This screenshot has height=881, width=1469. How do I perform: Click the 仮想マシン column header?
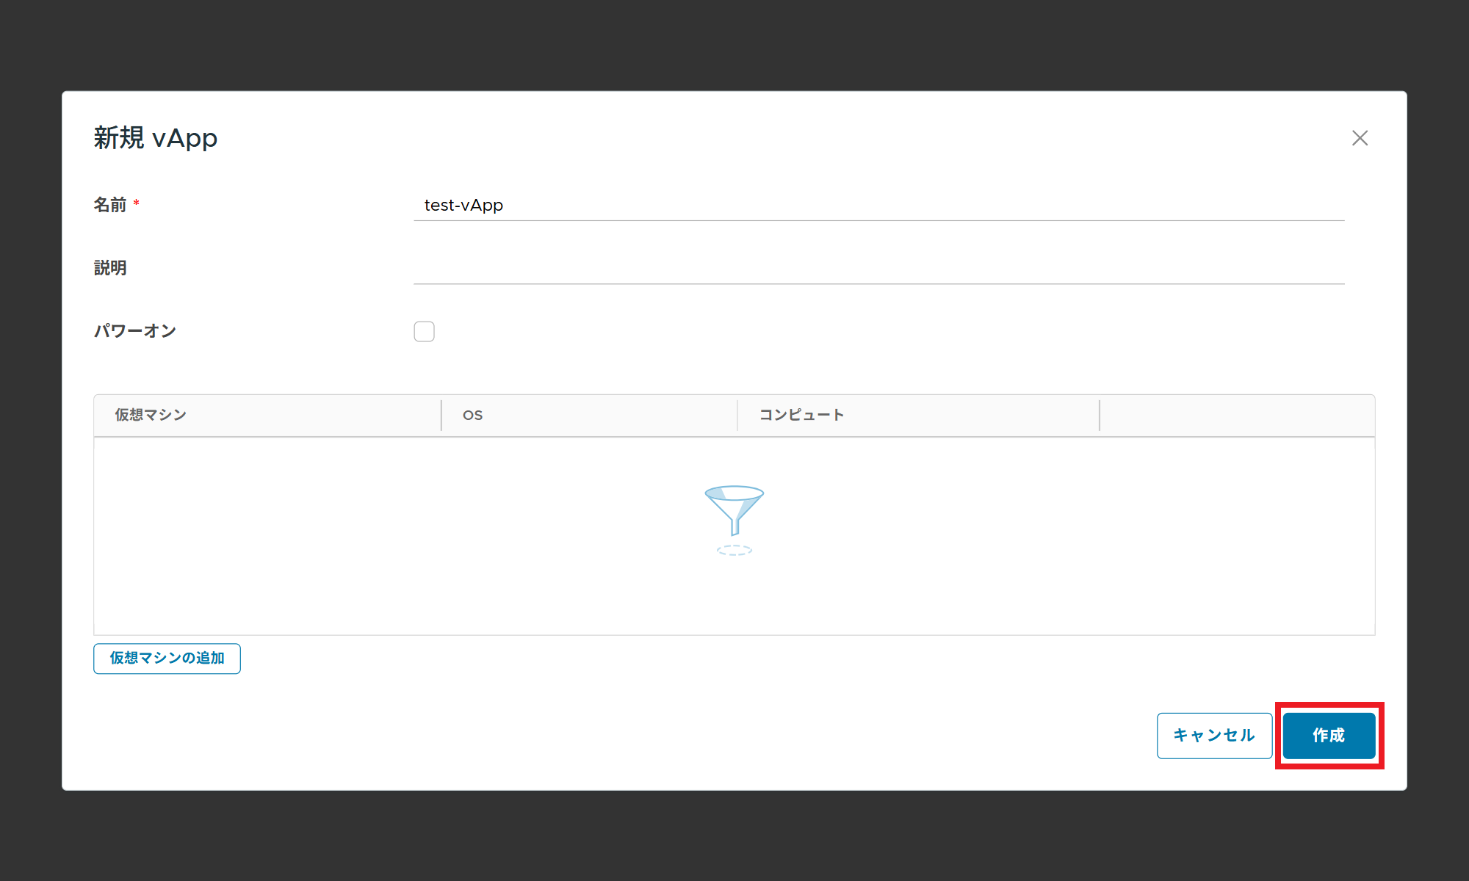coord(151,415)
